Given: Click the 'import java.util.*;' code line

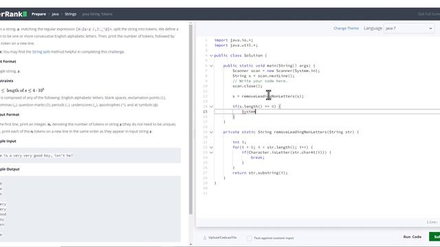Looking at the screenshot, I should (x=236, y=45).
